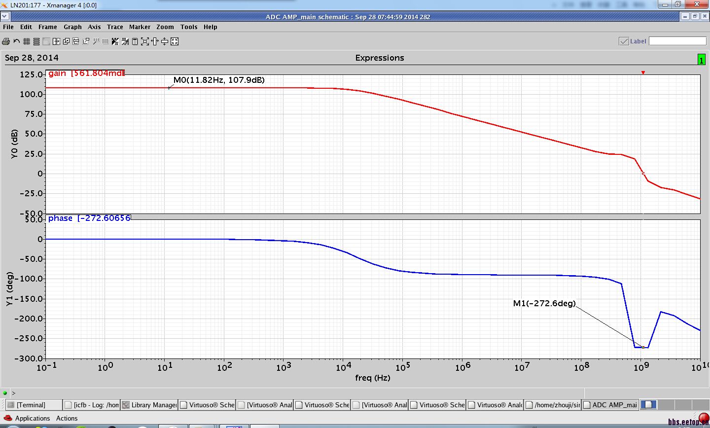Switch to the Terminal taskbar window

(34, 405)
